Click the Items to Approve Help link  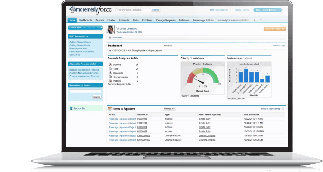coord(270,109)
